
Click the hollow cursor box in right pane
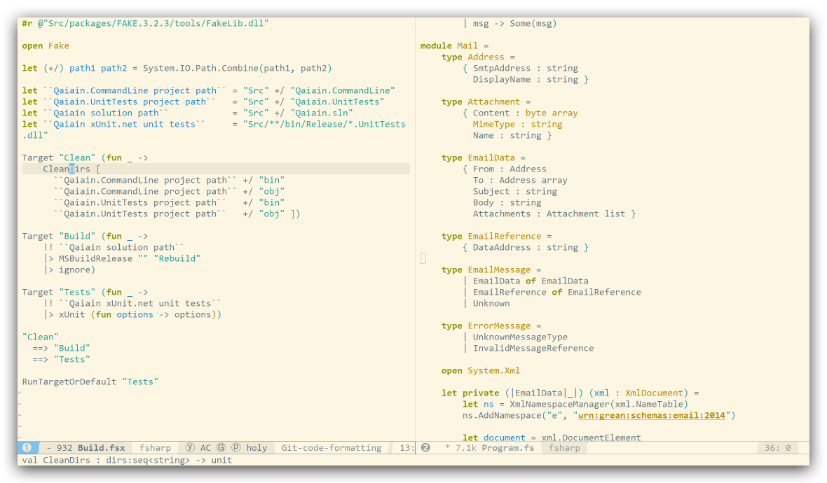click(423, 258)
